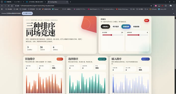Click the pill button in the automation infobar
Image resolution: width=176 pixels, height=94 pixels.
pyautogui.click(x=27, y=13)
